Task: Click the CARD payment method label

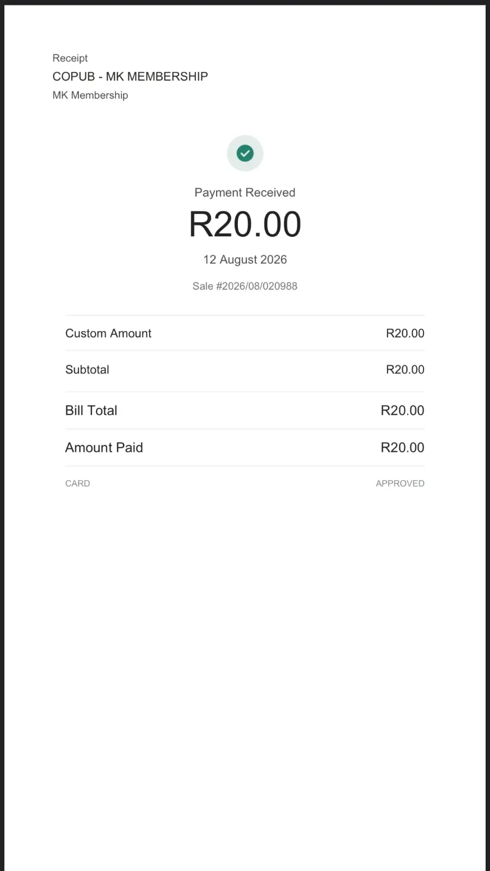Action: 78,483
